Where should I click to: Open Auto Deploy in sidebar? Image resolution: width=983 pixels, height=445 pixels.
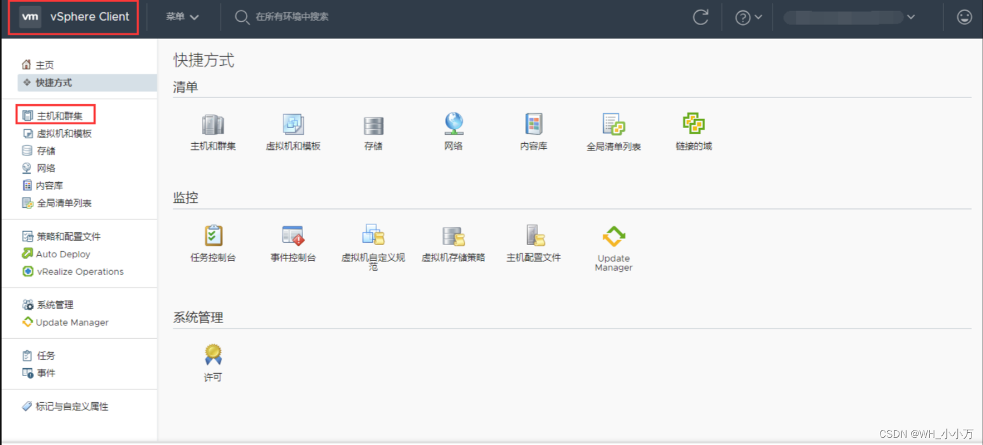tap(56, 254)
